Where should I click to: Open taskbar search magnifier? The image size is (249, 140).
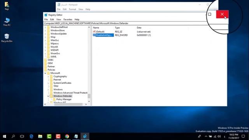tap(13, 136)
